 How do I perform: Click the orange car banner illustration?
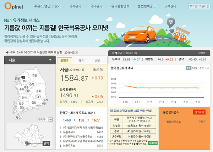click(x=140, y=34)
